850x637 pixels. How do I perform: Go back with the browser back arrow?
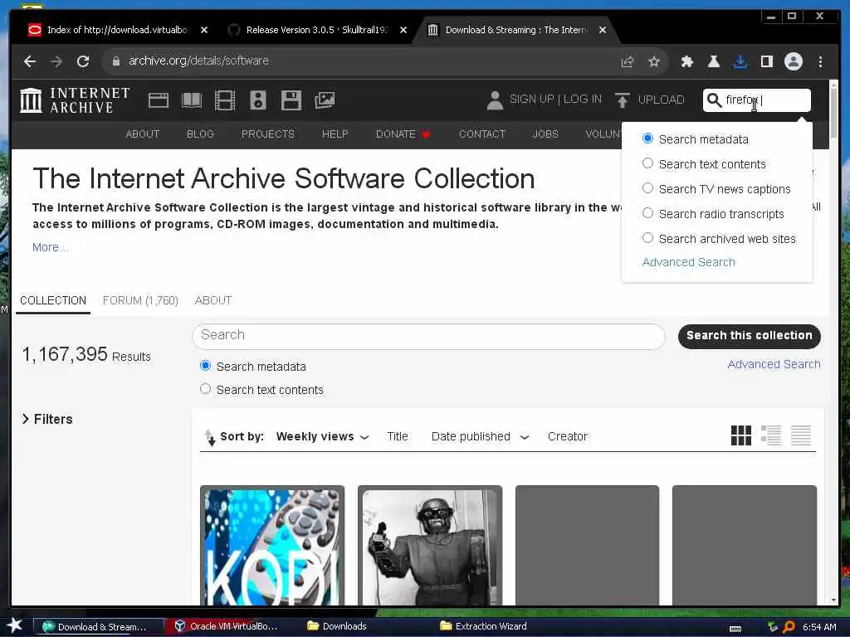30,61
